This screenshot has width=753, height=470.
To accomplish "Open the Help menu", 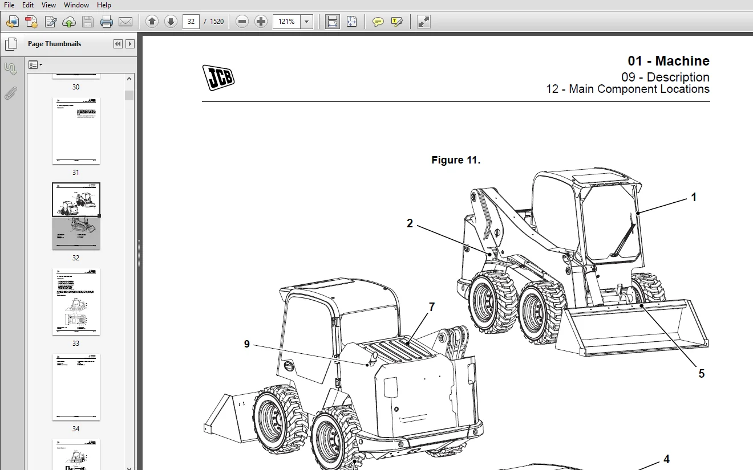I will pos(104,5).
